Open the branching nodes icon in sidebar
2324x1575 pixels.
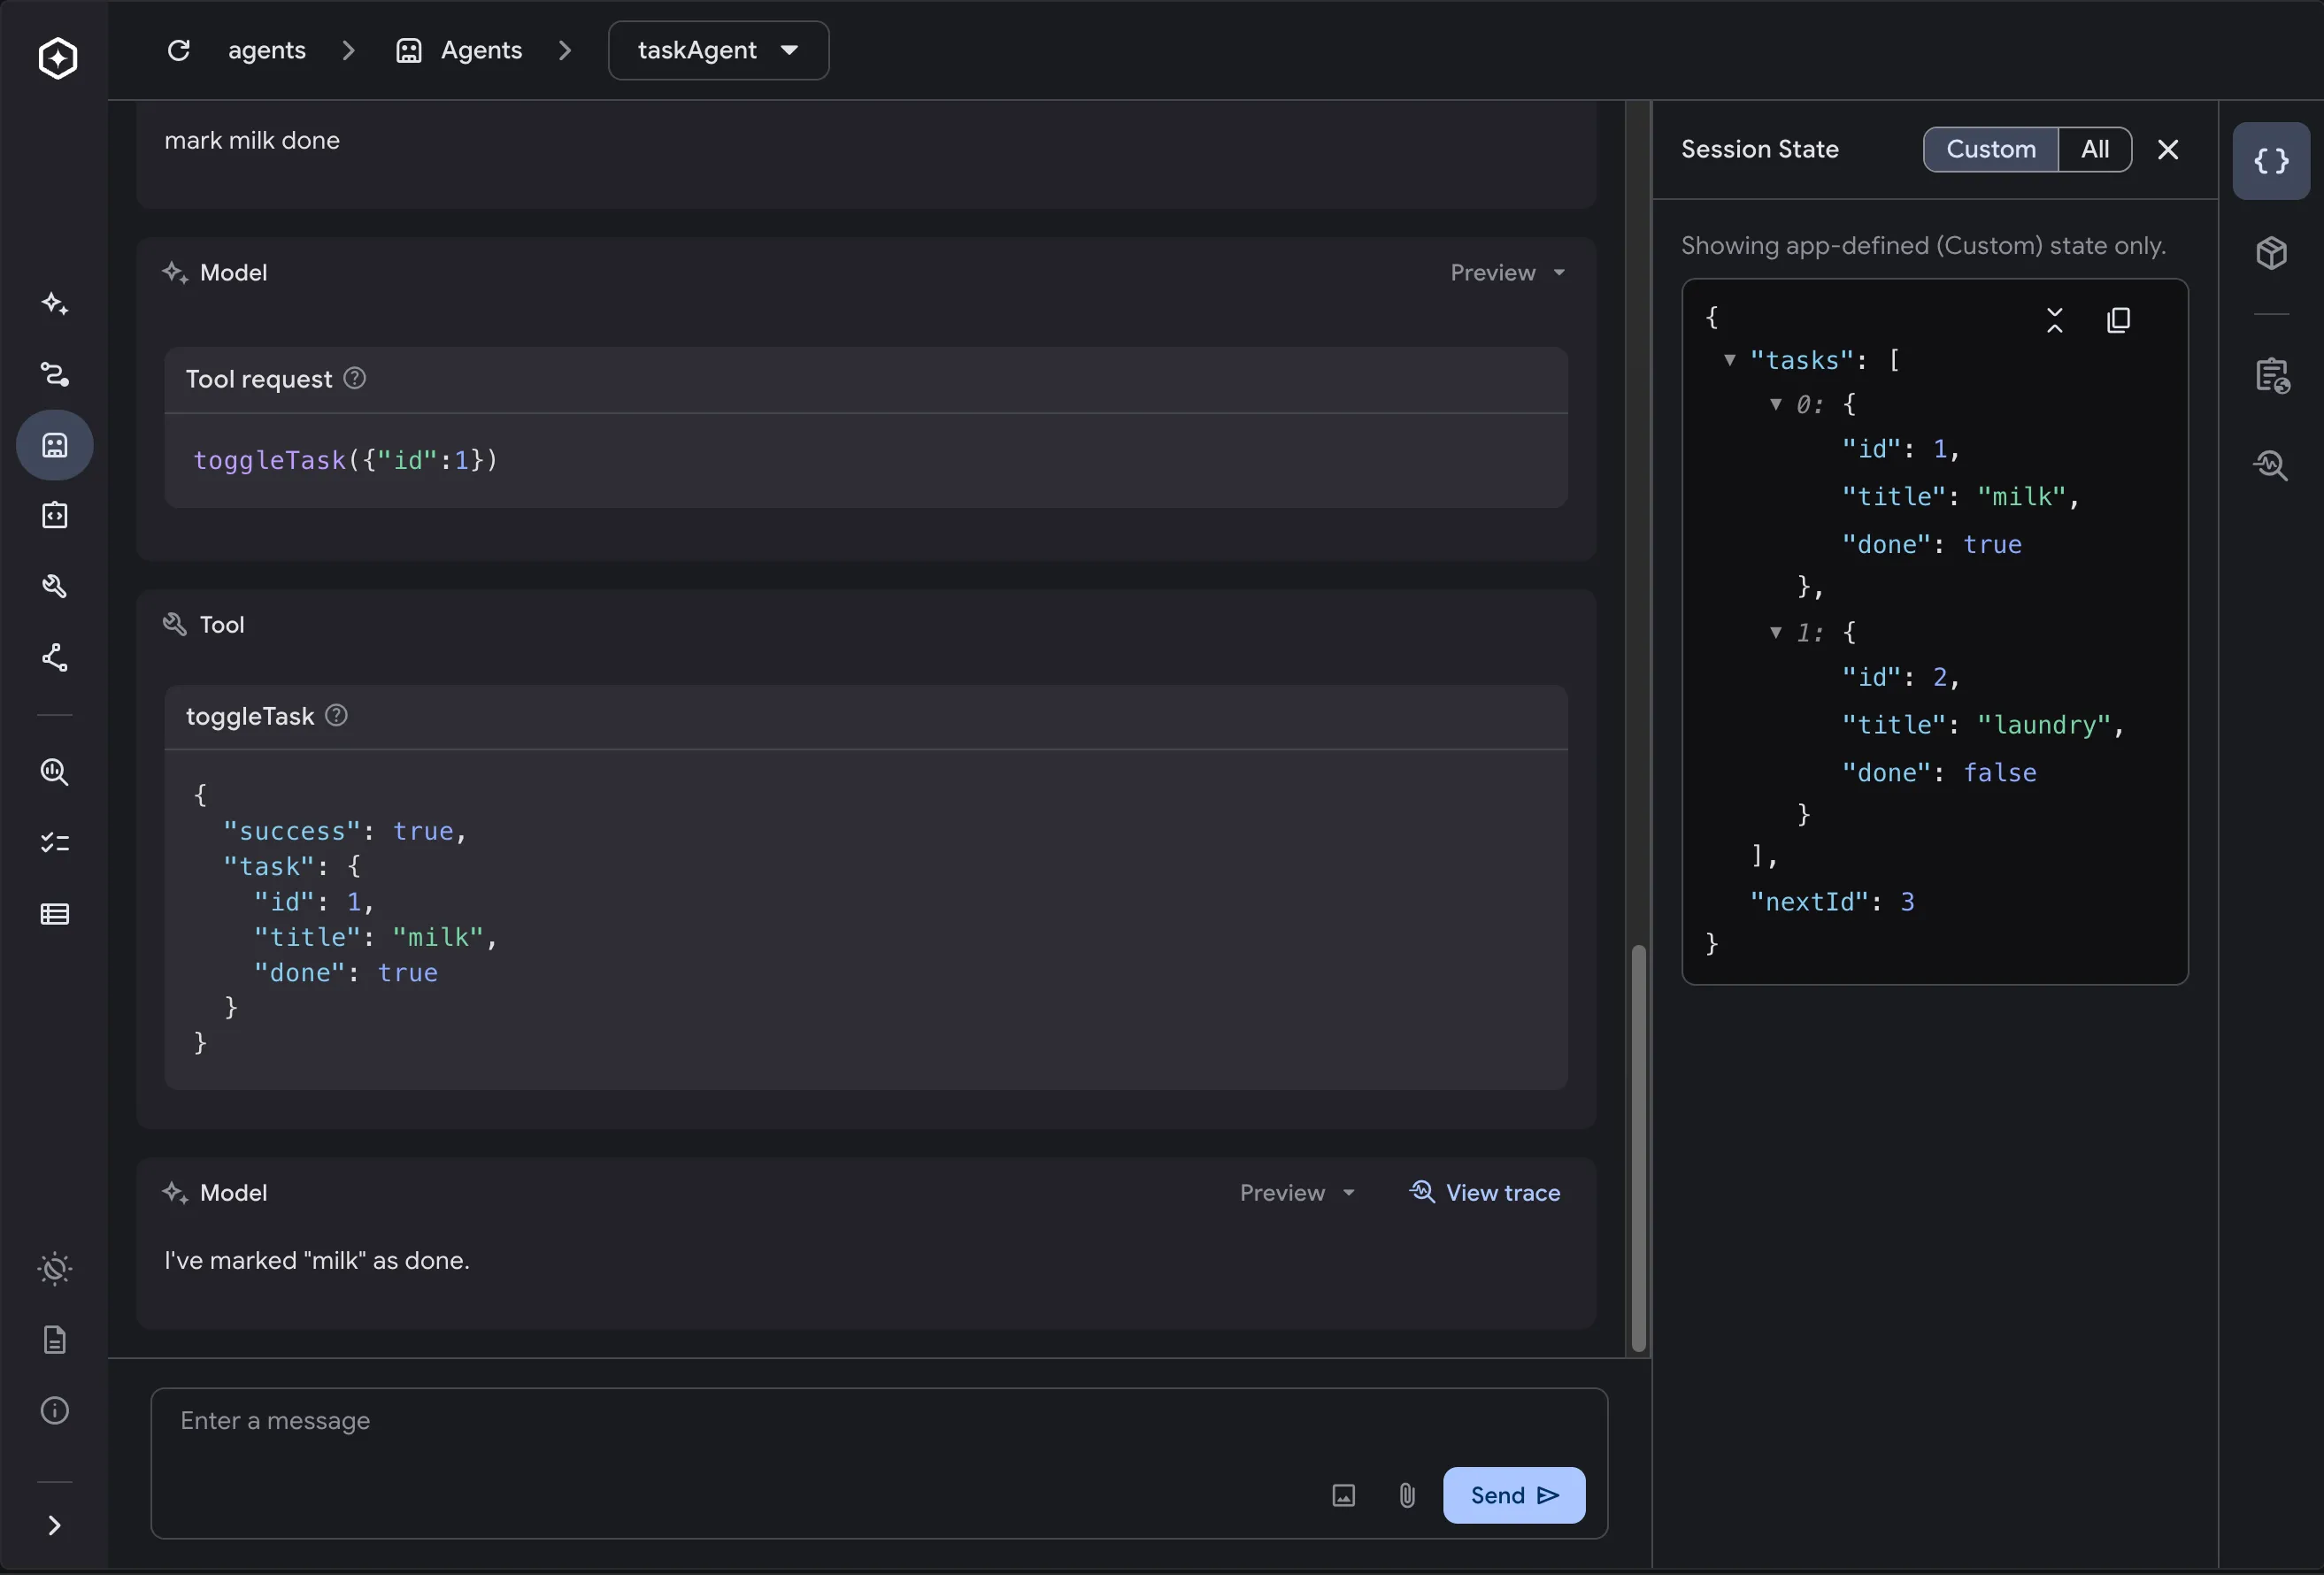pyautogui.click(x=55, y=657)
